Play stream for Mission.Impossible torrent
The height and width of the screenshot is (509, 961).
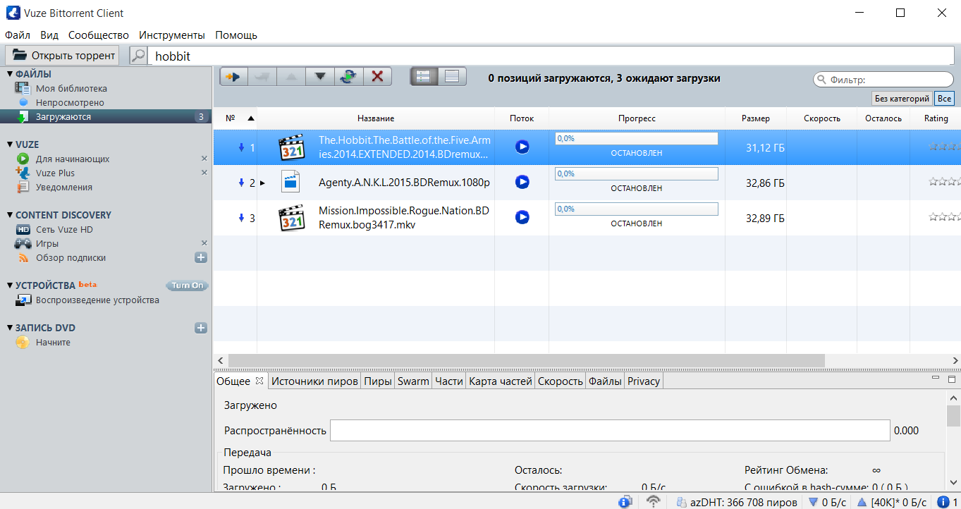point(522,217)
